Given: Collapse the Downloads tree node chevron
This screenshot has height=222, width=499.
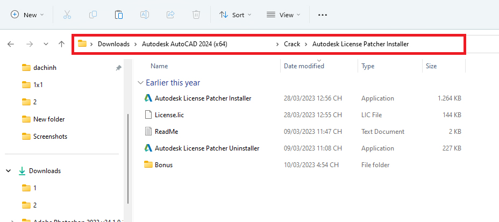Looking at the screenshot, I should (8, 171).
